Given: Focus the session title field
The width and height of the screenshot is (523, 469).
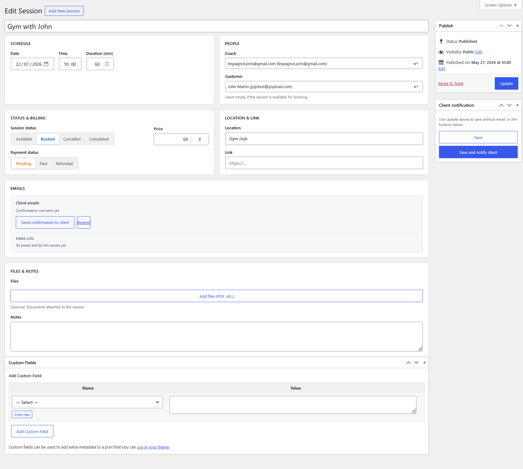Looking at the screenshot, I should [x=216, y=26].
